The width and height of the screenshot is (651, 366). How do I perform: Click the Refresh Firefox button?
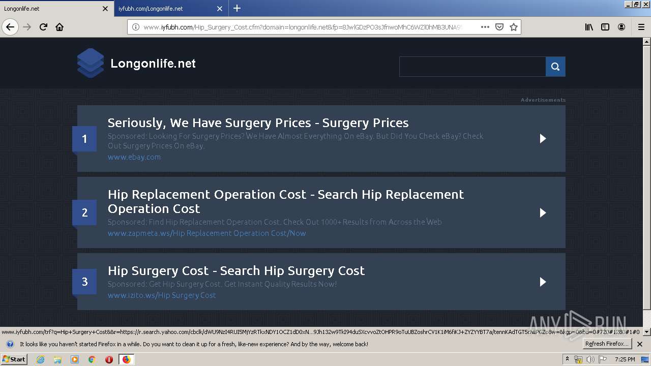(x=607, y=344)
